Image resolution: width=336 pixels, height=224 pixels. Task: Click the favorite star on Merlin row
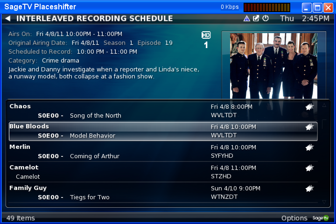(310, 147)
